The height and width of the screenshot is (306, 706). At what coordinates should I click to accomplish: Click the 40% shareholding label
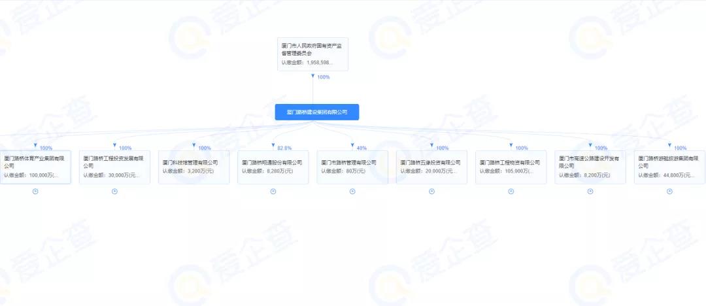(x=361, y=148)
